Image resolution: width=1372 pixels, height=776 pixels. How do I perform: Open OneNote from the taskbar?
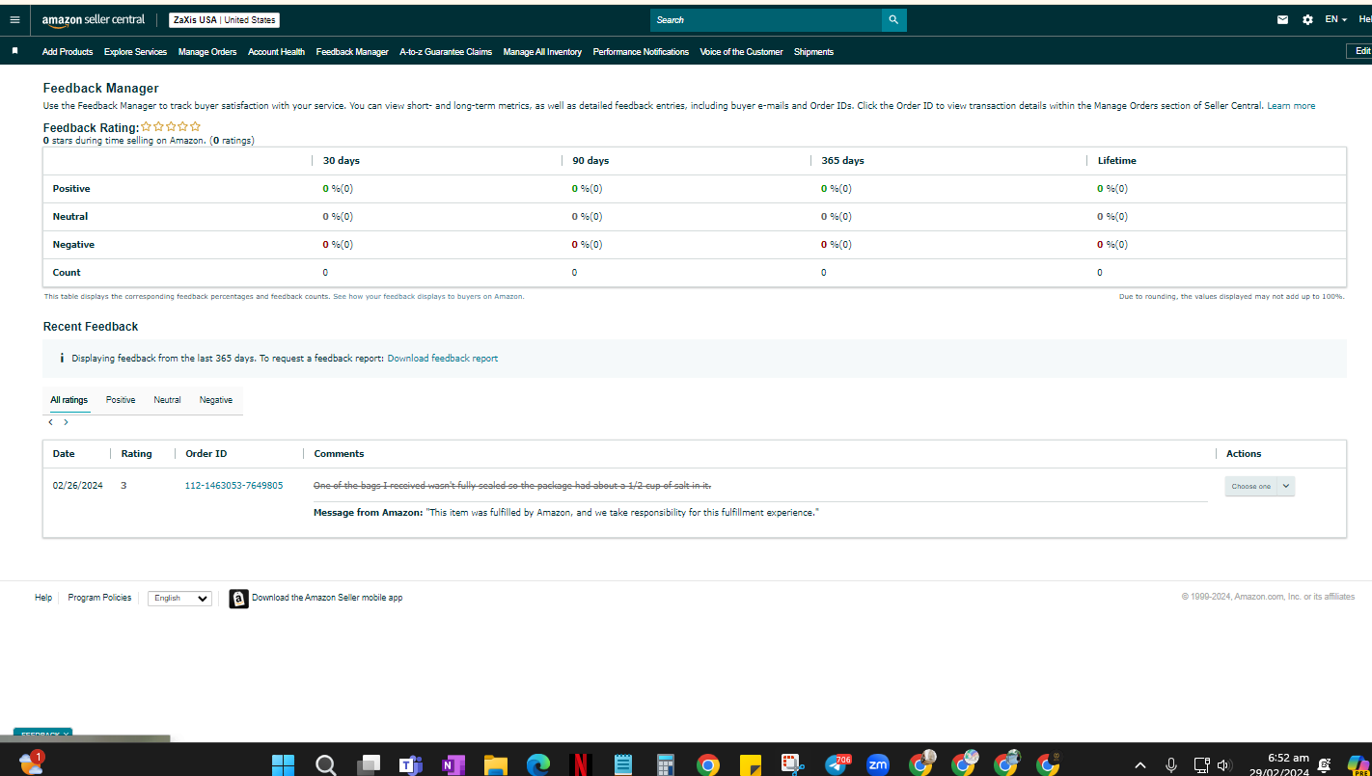[453, 765]
